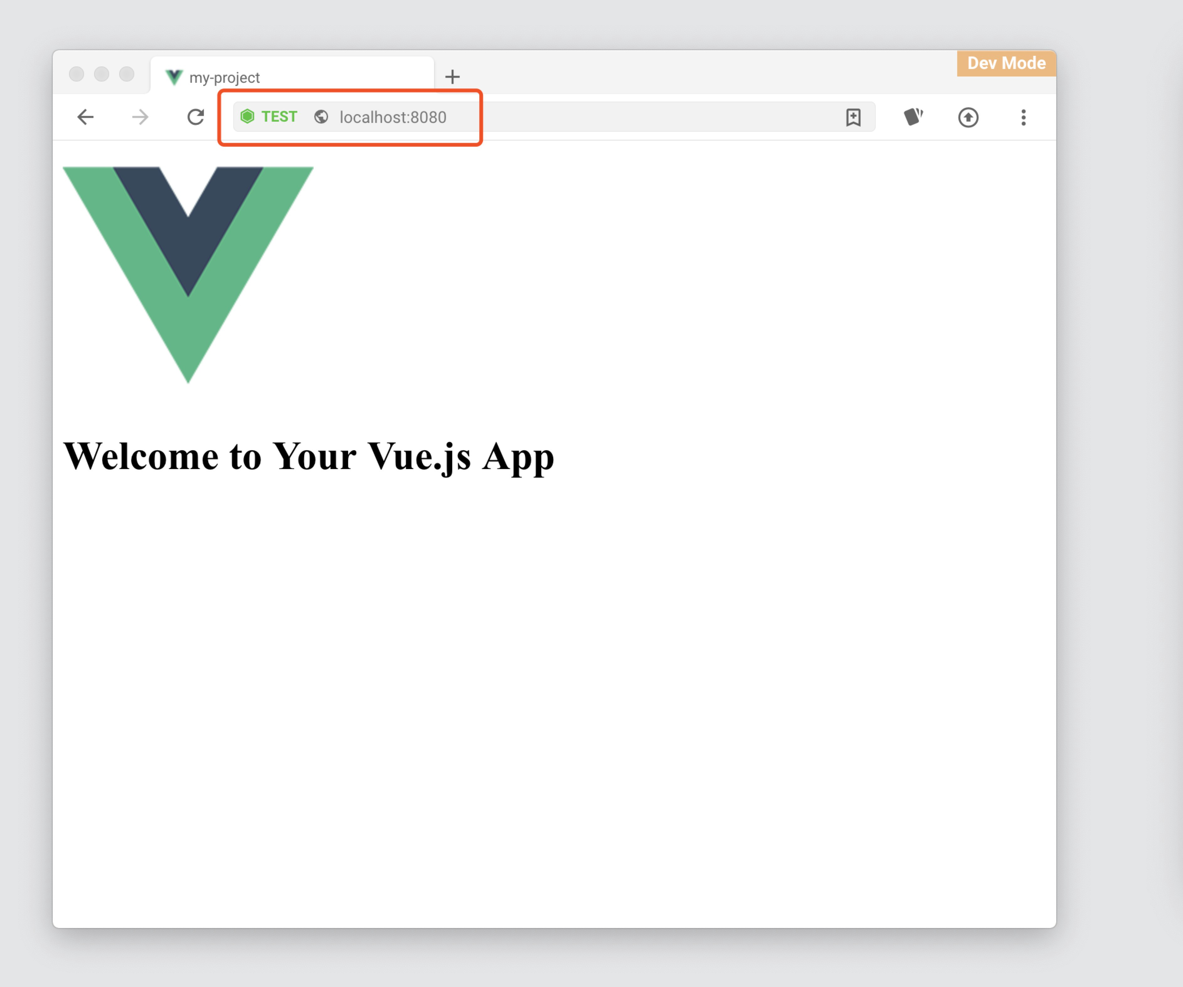Select the my-project tab
The height and width of the screenshot is (987, 1183).
click(x=292, y=77)
